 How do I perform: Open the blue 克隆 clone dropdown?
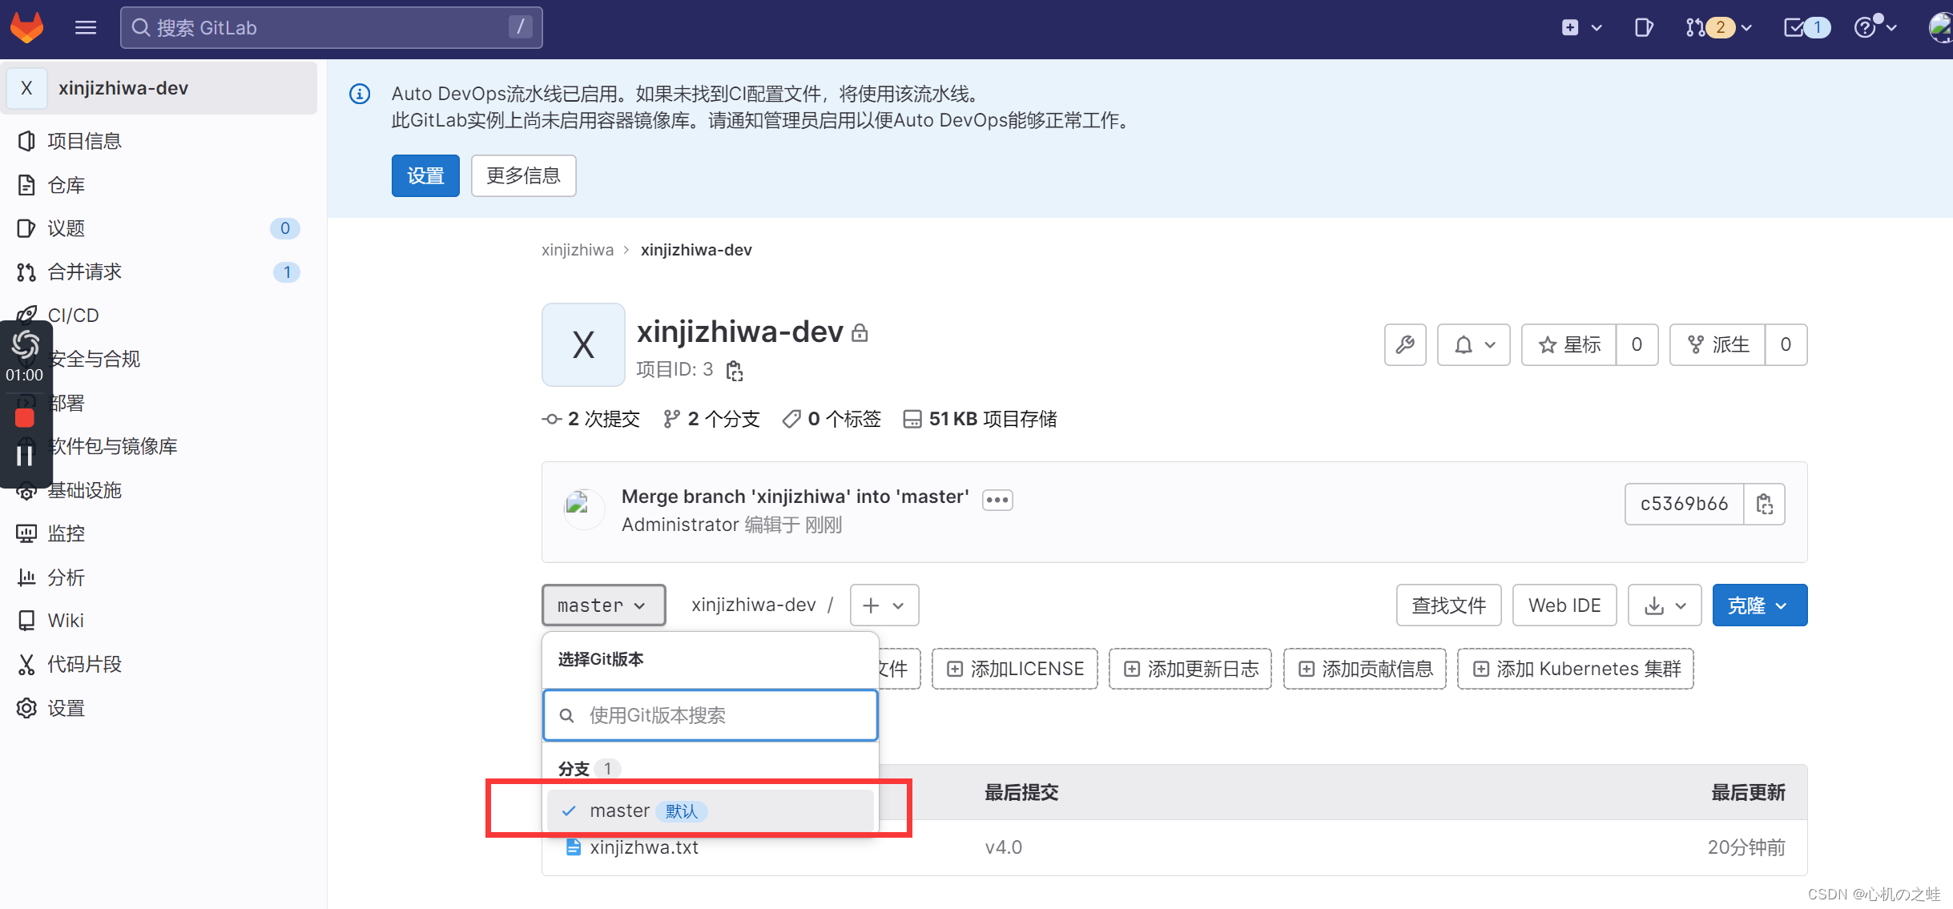click(x=1759, y=605)
